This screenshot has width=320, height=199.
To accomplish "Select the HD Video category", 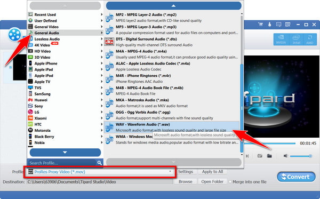I will coord(65,51).
